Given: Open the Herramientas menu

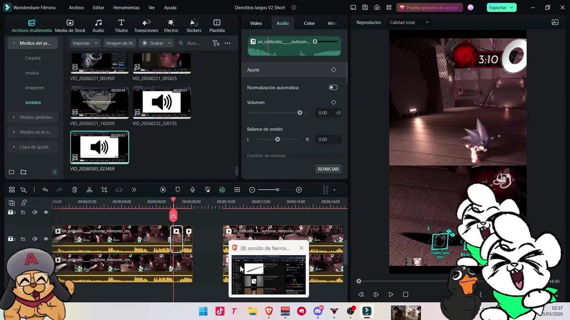Looking at the screenshot, I should (x=126, y=8).
